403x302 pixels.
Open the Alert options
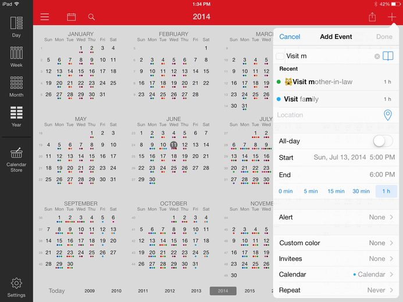pyautogui.click(x=336, y=217)
